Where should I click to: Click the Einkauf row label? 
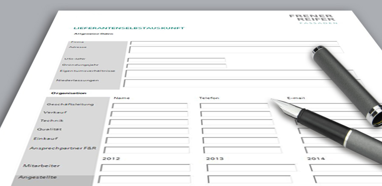click(x=45, y=139)
